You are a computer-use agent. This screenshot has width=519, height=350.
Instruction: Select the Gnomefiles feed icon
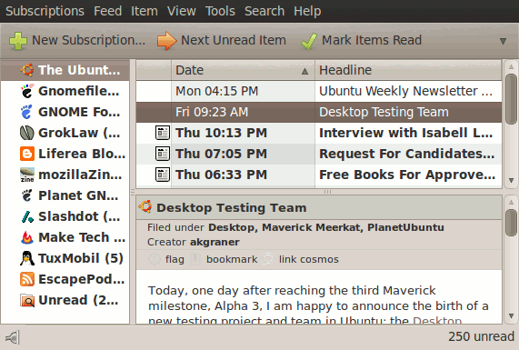pyautogui.click(x=26, y=91)
